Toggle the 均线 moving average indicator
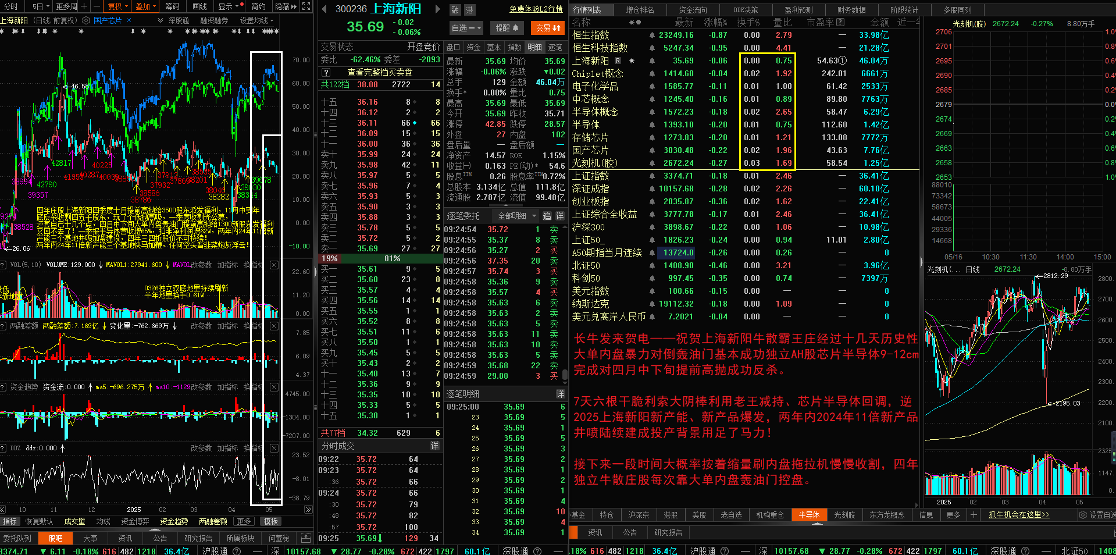This screenshot has width=1116, height=555. point(104,521)
